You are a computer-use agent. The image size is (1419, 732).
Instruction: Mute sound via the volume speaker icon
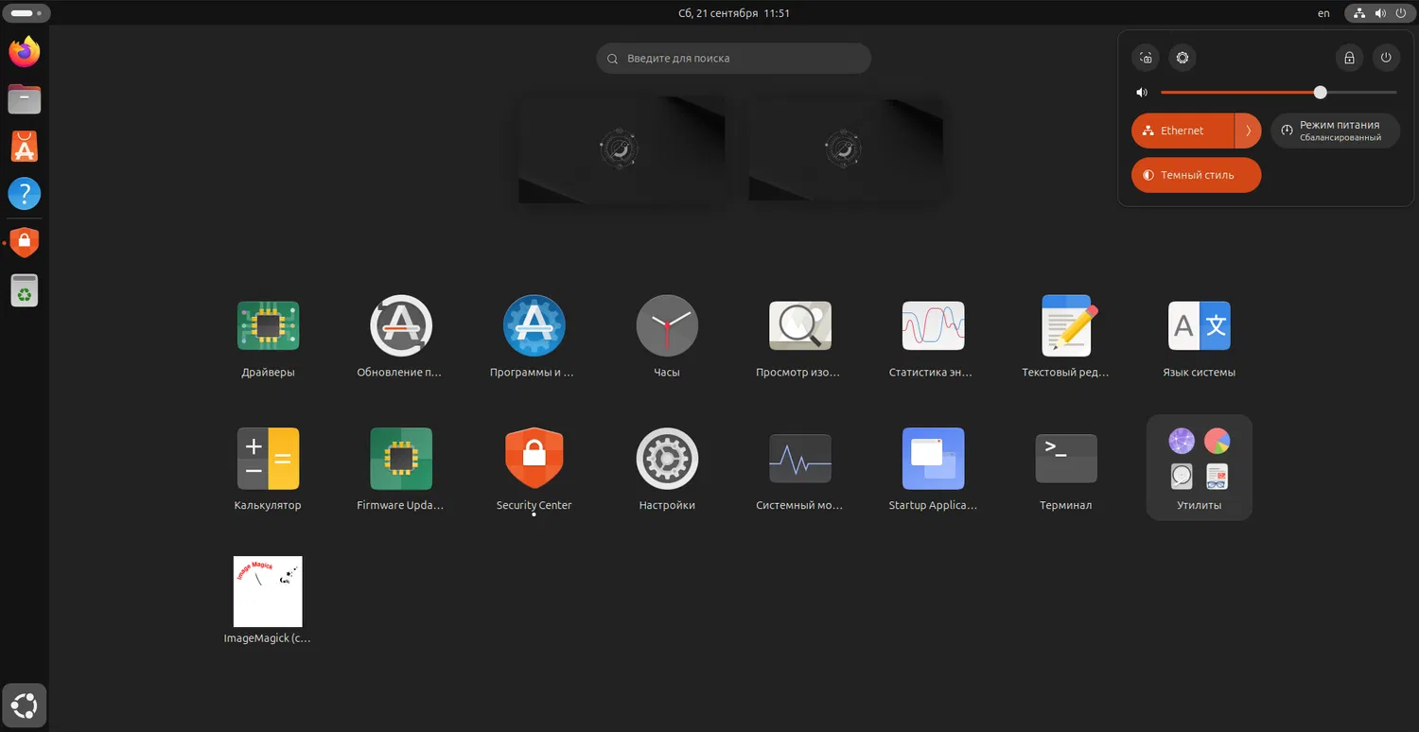coord(1142,93)
